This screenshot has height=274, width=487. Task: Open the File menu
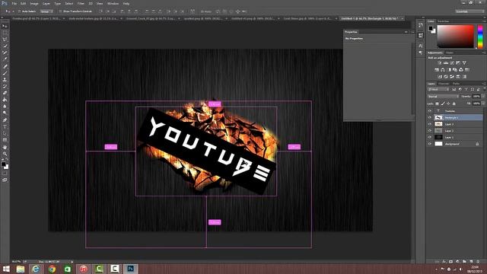pos(14,3)
